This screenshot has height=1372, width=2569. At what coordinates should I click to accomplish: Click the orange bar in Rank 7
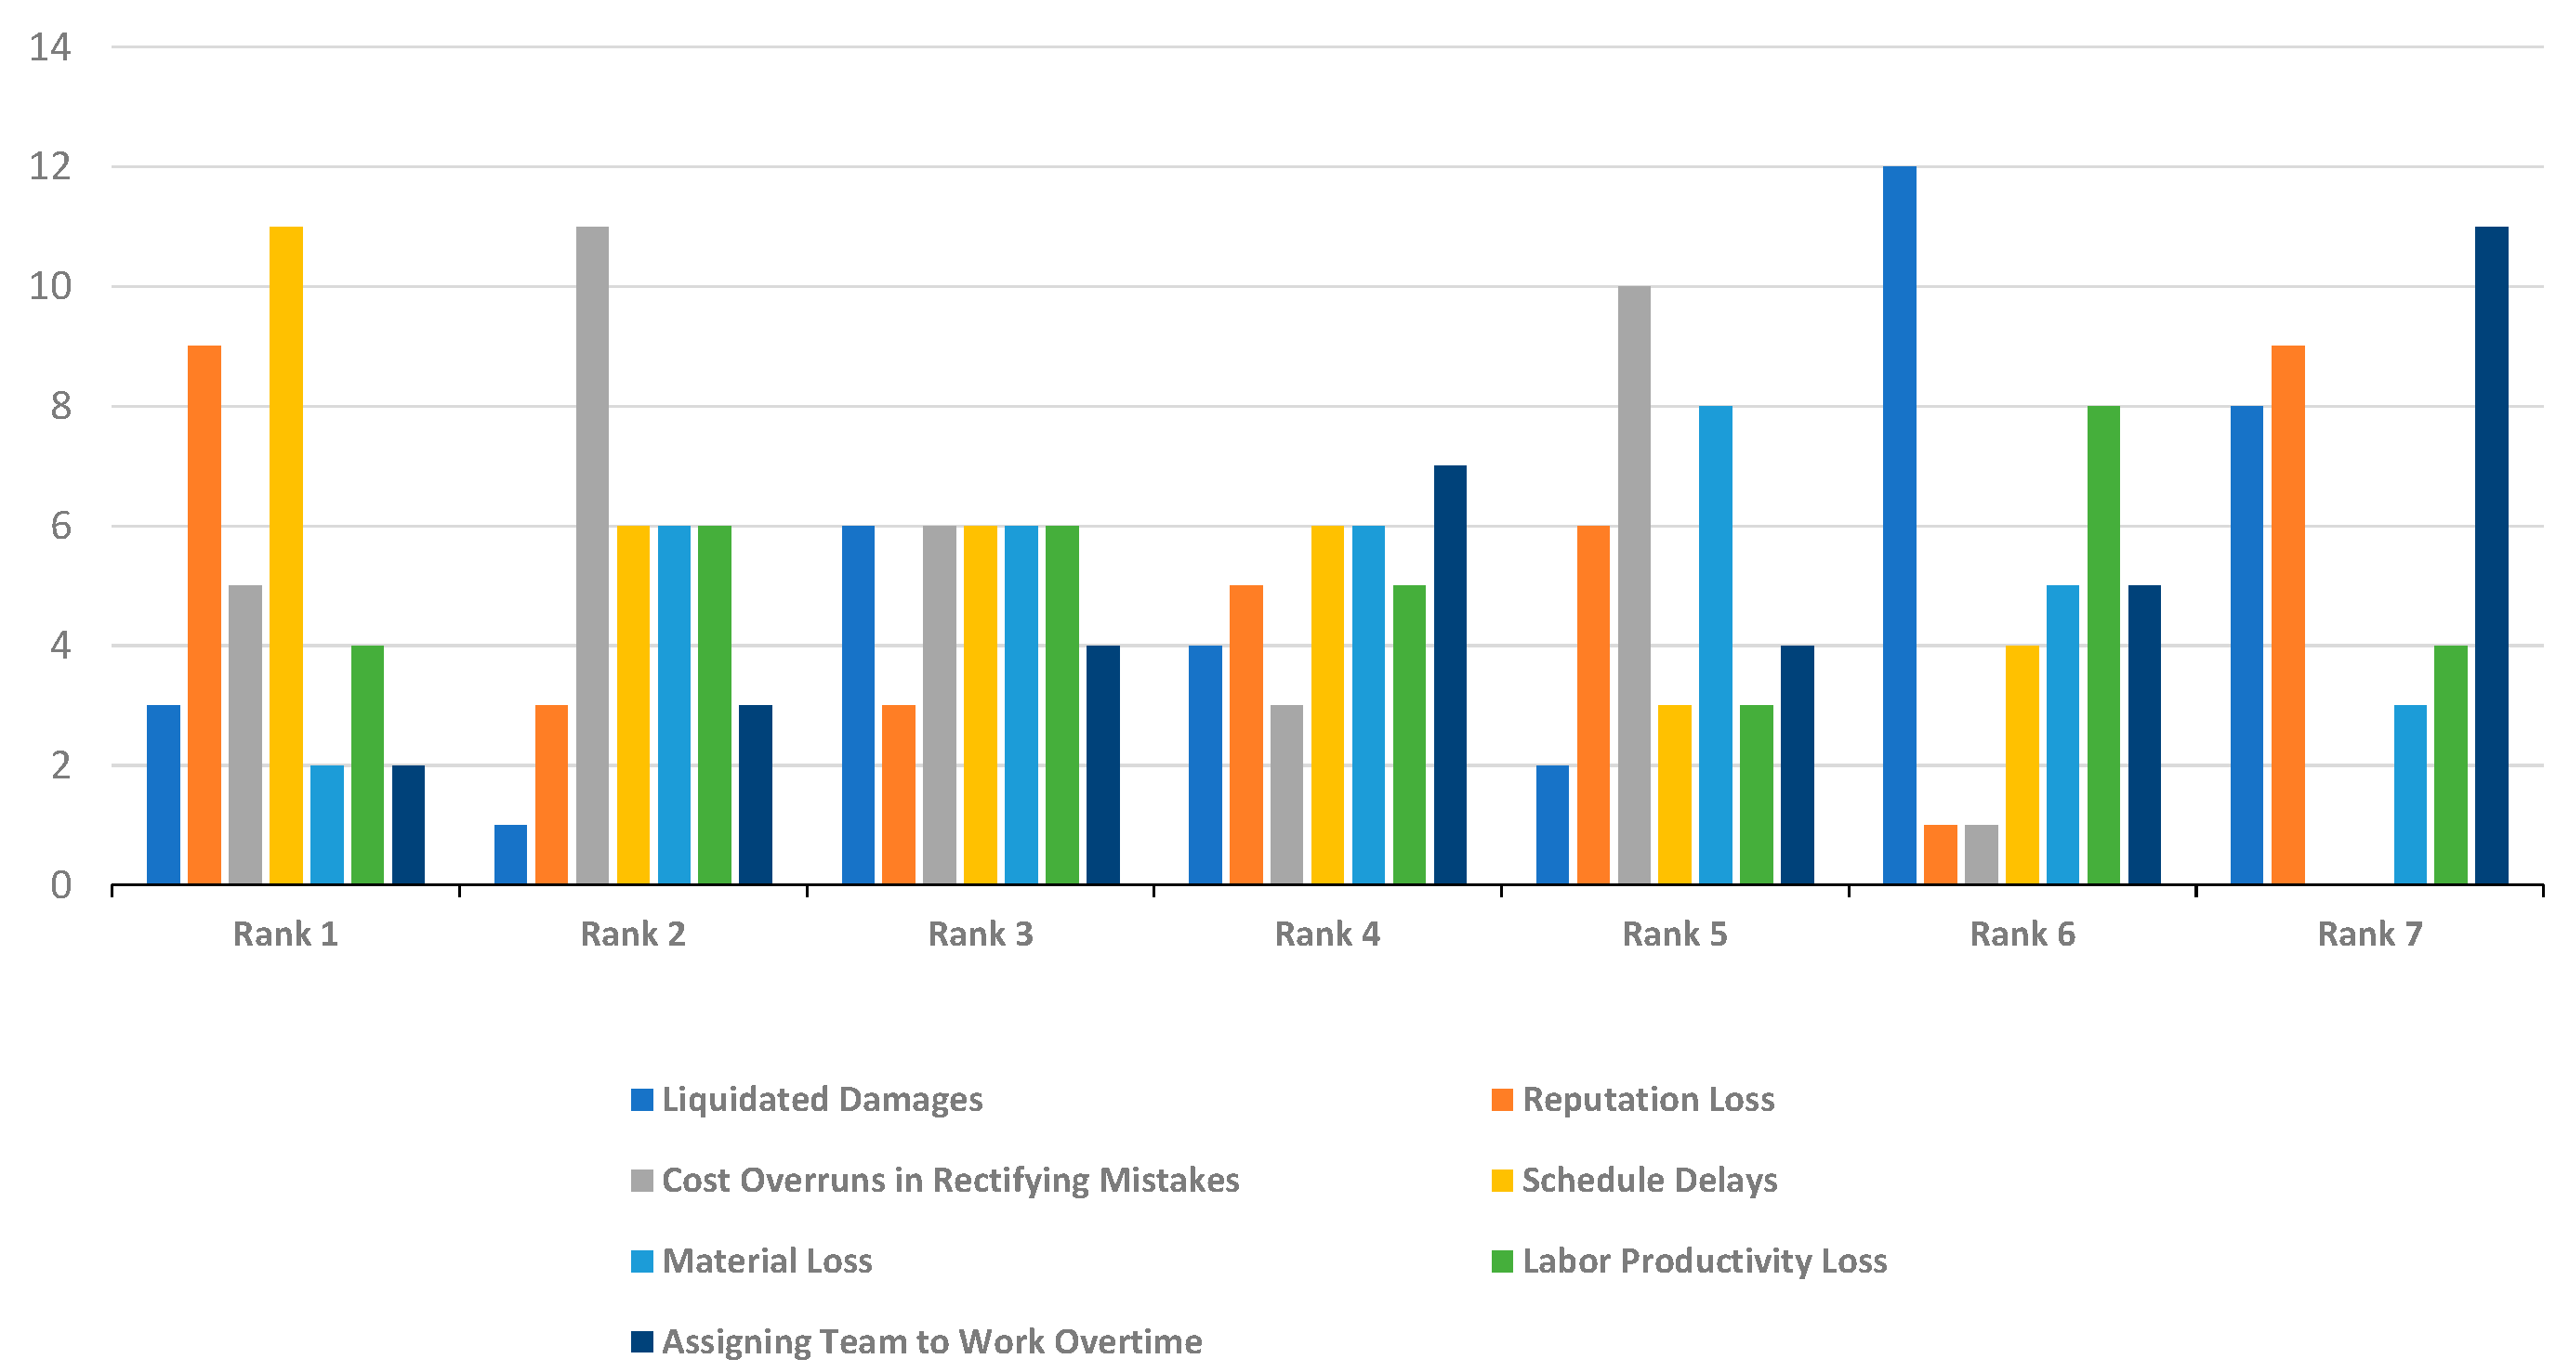tap(2287, 615)
